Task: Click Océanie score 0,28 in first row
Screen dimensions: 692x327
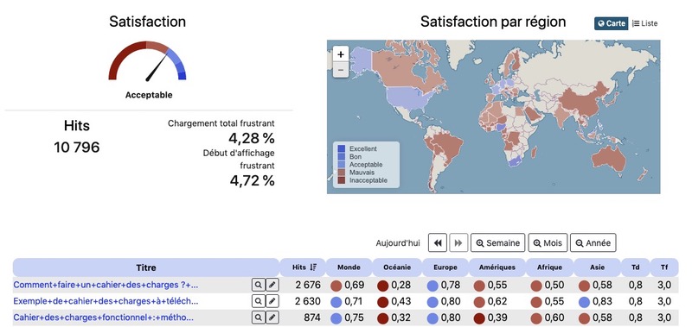Action: (401, 286)
